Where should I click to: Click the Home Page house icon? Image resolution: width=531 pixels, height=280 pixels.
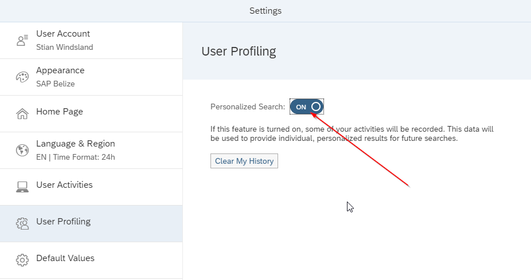tap(22, 113)
